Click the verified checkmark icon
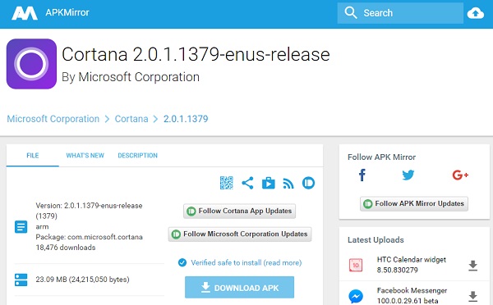The image size is (493, 305). pos(182,262)
